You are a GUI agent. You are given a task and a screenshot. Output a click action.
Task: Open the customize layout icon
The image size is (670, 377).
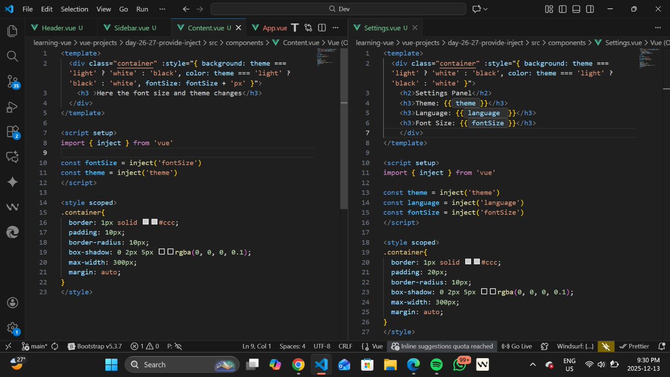549,9
